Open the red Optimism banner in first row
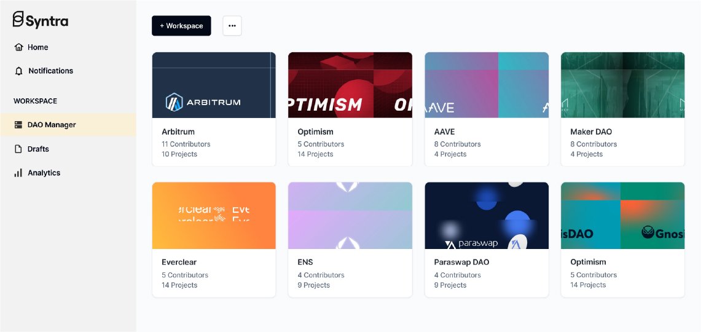 (x=350, y=85)
